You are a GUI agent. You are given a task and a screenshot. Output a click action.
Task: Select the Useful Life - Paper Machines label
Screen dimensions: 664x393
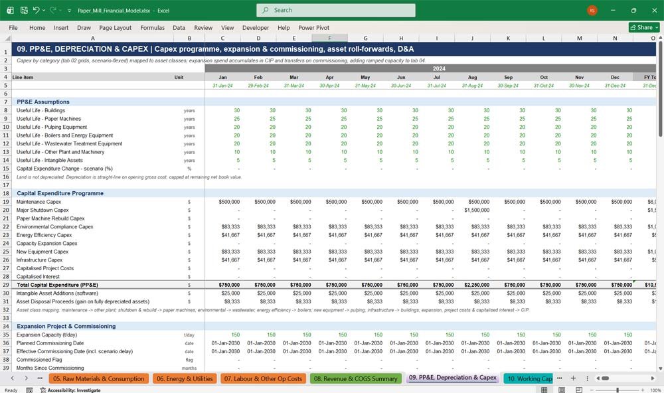pyautogui.click(x=48, y=119)
